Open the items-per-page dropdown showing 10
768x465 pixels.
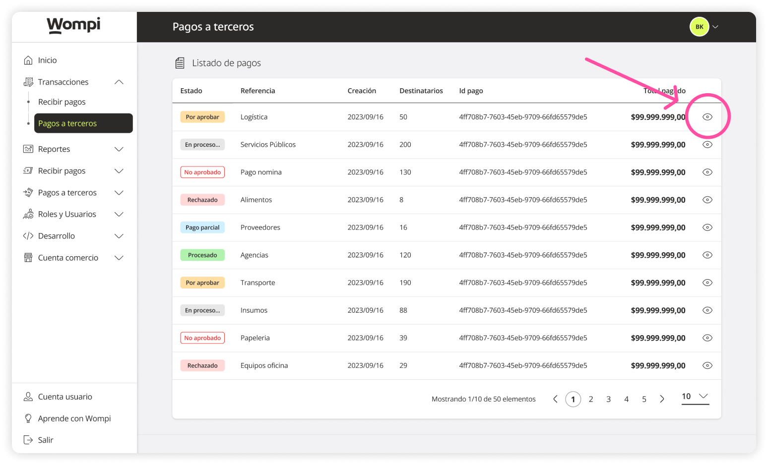coord(695,396)
